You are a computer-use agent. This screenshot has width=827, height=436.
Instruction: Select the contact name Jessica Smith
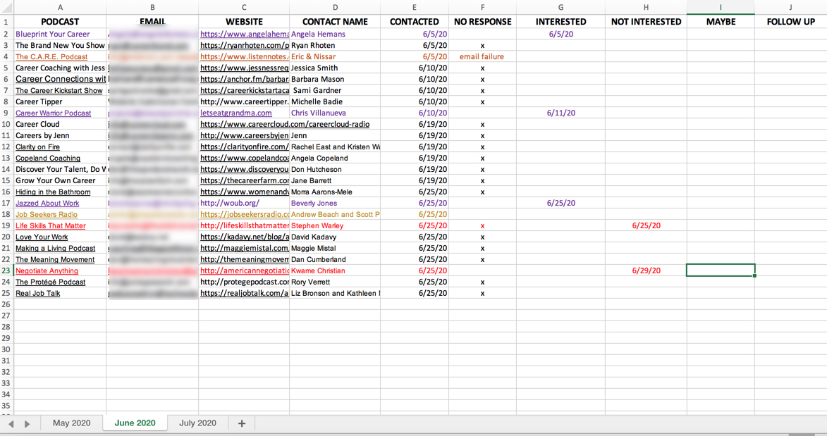point(335,68)
